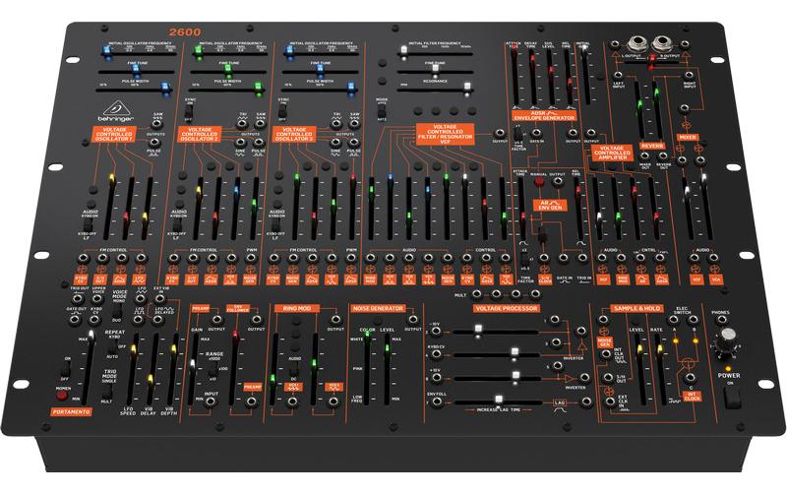The width and height of the screenshot is (787, 495).
Task: Click the Voltage Controlled Oscillator 1 label
Action: (x=114, y=134)
